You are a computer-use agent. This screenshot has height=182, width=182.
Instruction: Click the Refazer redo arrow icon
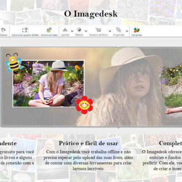coord(3,30)
